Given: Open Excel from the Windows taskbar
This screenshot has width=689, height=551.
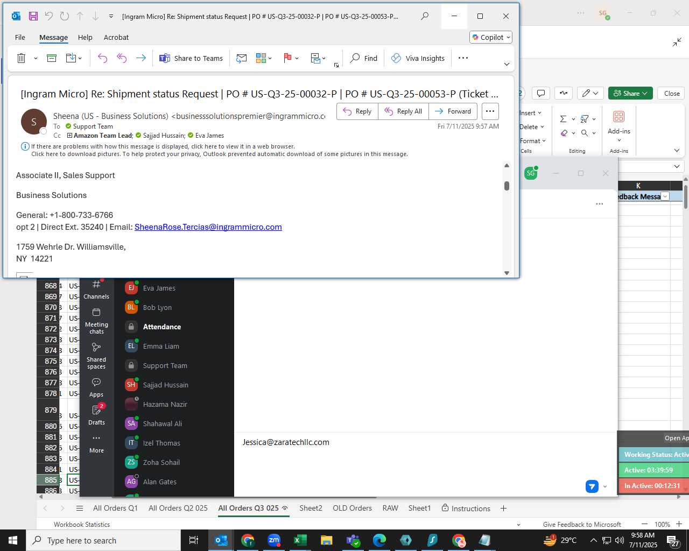Looking at the screenshot, I should (300, 540).
